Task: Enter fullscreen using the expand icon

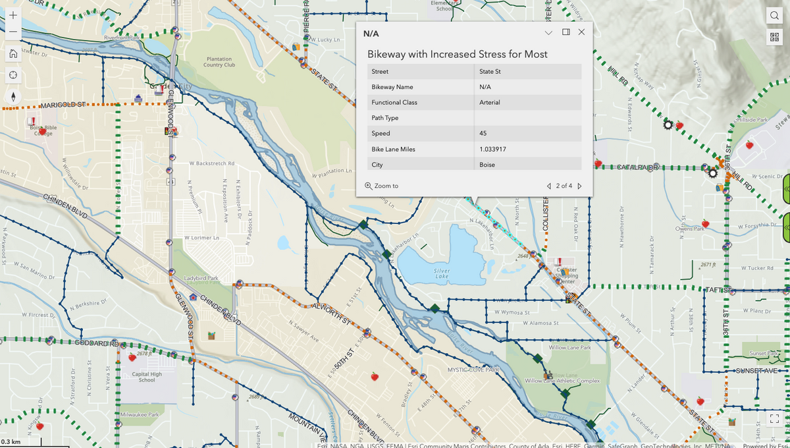Action: (775, 418)
